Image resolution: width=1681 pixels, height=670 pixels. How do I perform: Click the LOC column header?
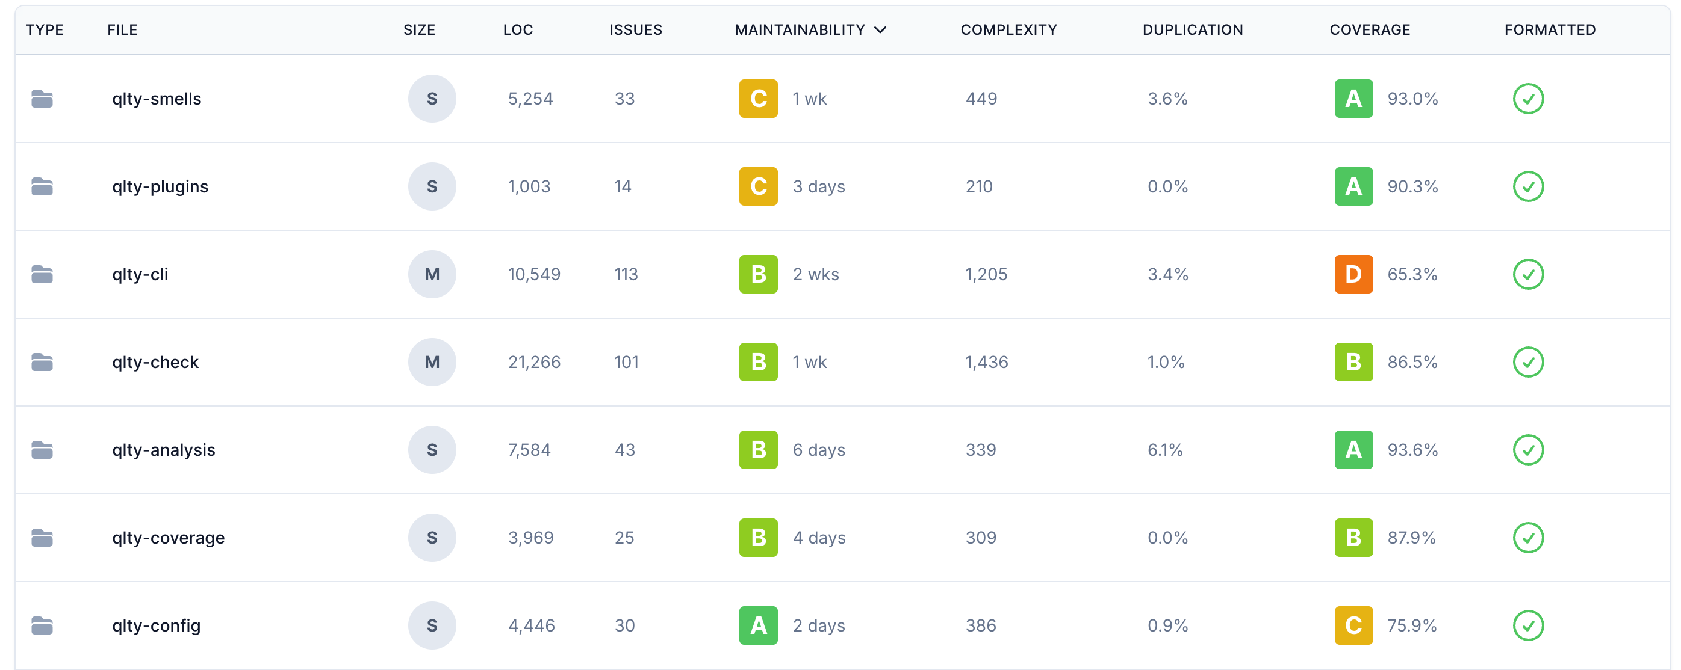pos(517,30)
